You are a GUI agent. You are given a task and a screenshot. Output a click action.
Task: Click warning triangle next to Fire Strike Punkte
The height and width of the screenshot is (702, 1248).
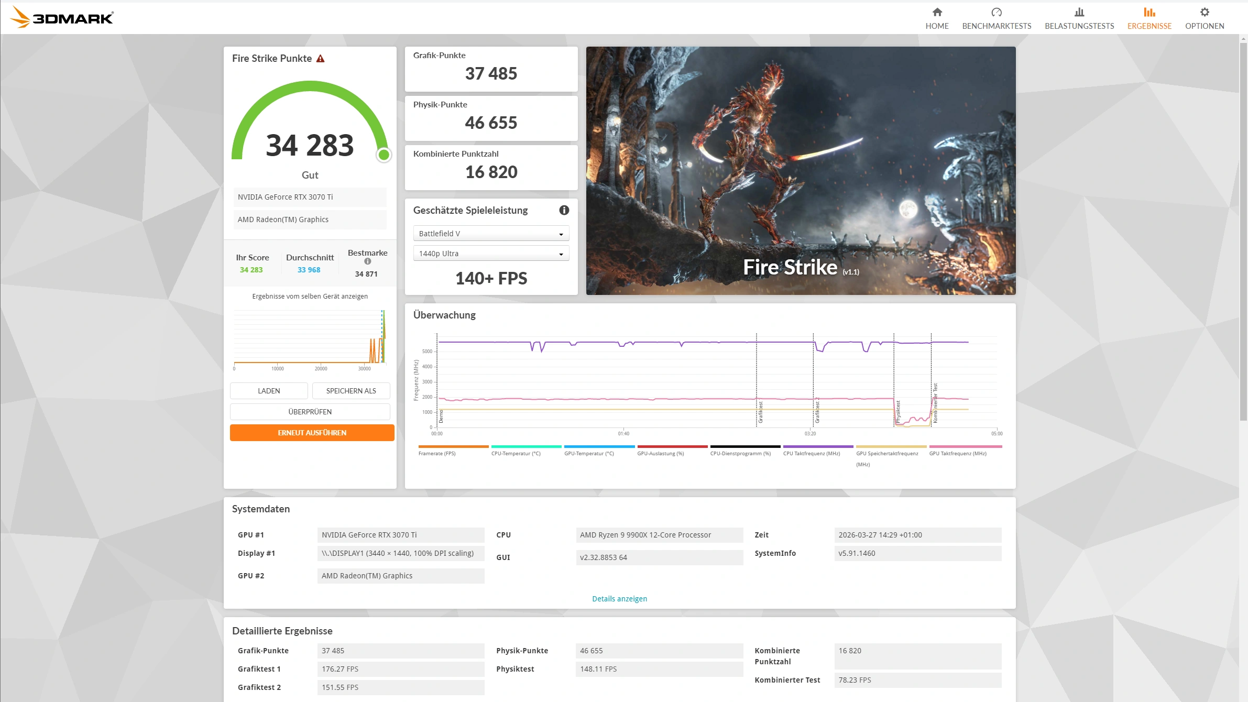tap(321, 59)
